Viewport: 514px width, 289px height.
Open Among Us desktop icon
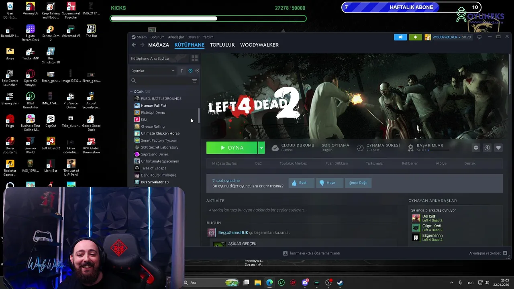[30, 10]
